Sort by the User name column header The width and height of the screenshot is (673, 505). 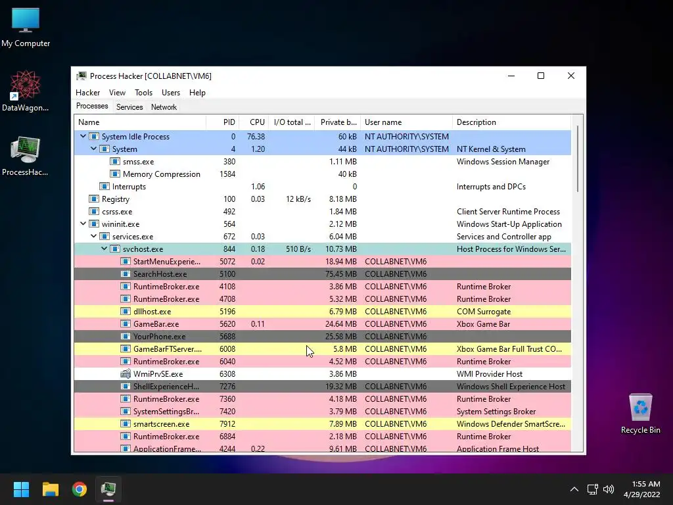[x=406, y=122]
